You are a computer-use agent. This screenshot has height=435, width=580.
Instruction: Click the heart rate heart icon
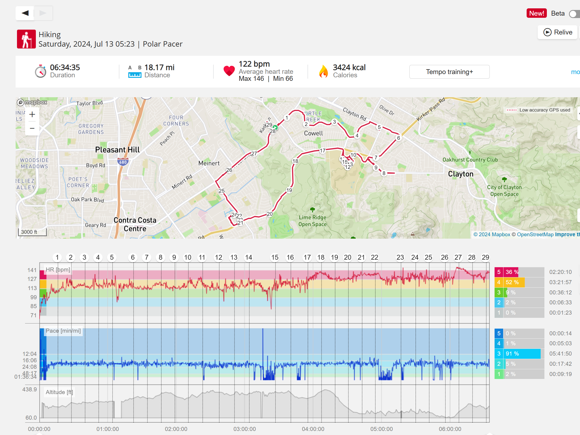pyautogui.click(x=229, y=71)
